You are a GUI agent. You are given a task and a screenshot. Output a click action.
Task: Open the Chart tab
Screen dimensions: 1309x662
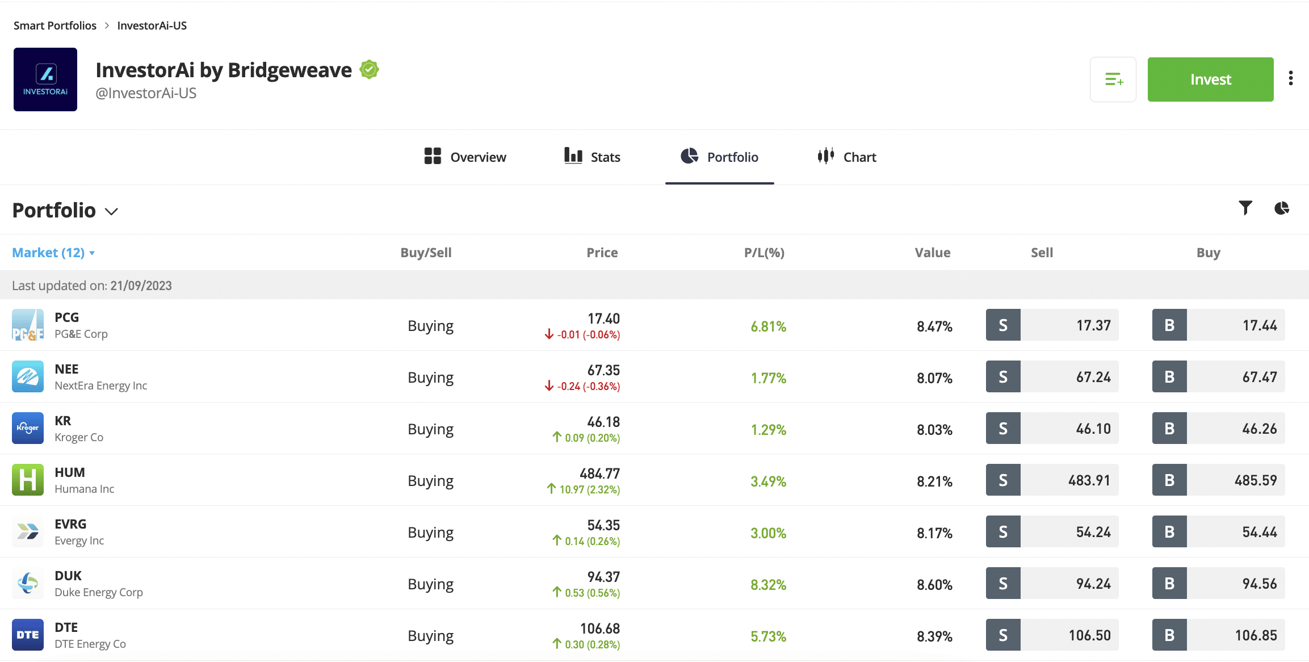point(846,157)
